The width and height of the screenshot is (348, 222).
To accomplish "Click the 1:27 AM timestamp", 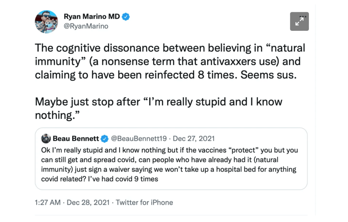I will tap(47, 202).
